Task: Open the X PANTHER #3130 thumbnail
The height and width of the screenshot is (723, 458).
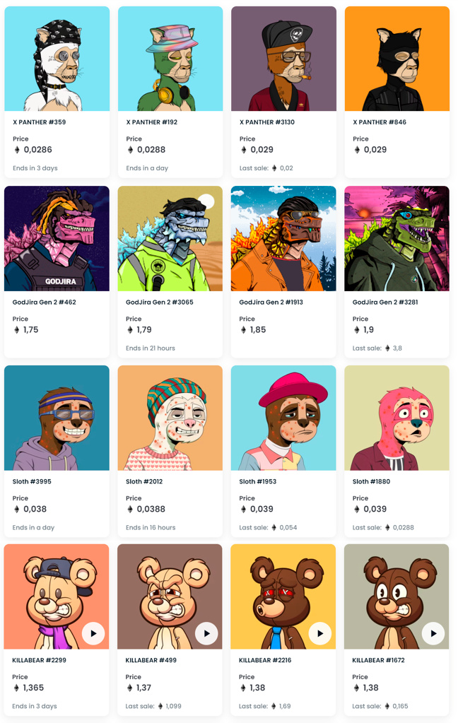Action: pyautogui.click(x=283, y=59)
